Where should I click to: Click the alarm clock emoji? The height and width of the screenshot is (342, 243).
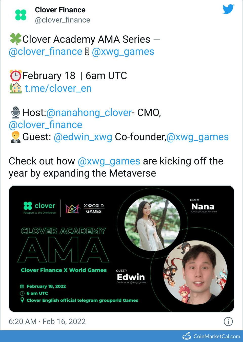click(15, 76)
